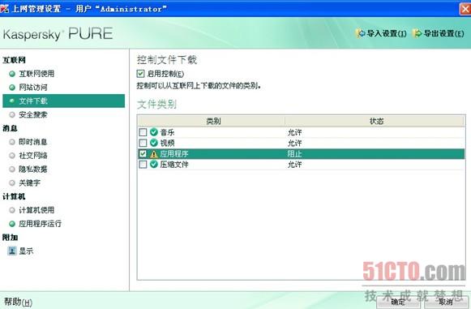Click the 导入设置 import icon
The width and height of the screenshot is (471, 309).
pos(361,33)
